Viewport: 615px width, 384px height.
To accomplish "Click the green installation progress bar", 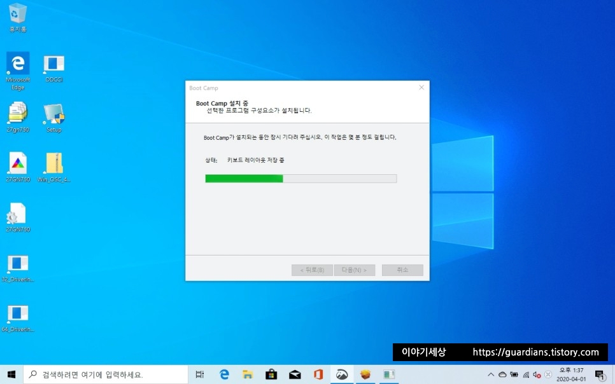I will [x=301, y=179].
